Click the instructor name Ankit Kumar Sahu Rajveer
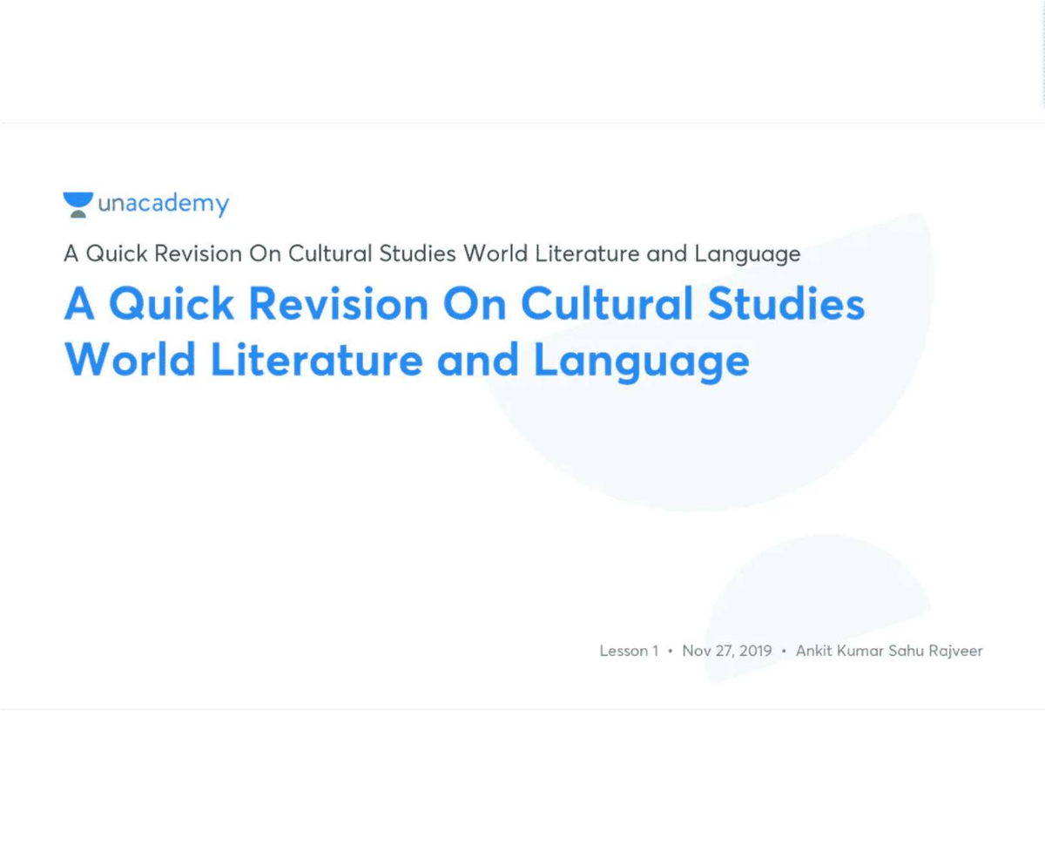Viewport: 1045px width, 852px height. pyautogui.click(x=888, y=651)
